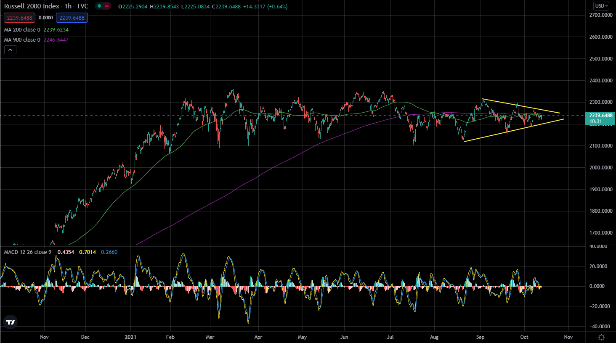Select the lower yellow ascending trendline
Screen dimensions: 616x343
point(514,130)
